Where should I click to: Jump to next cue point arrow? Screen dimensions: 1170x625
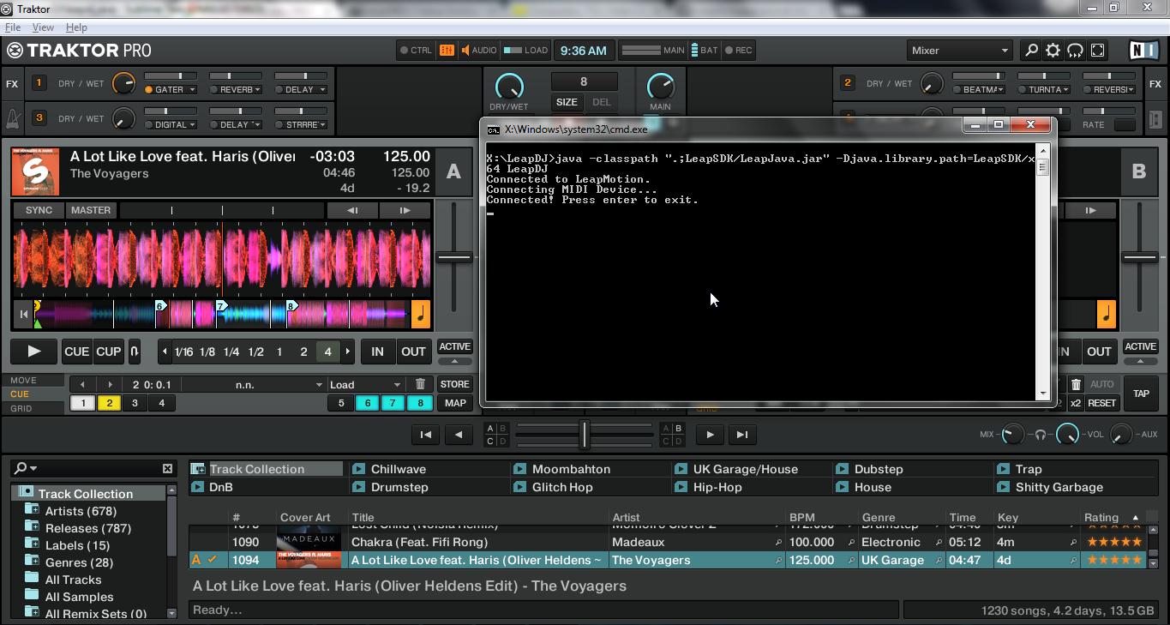coord(109,384)
